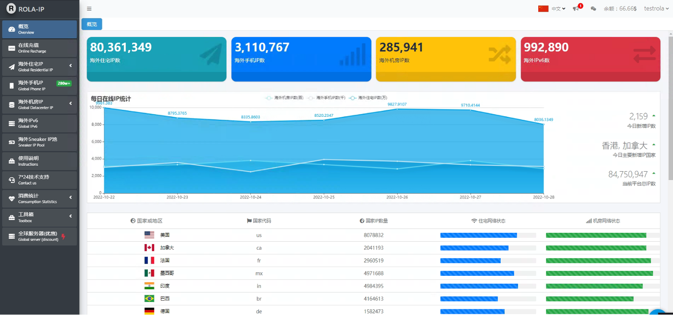
Task: Click exchange arrows icon on IPv6 card
Action: [x=644, y=55]
